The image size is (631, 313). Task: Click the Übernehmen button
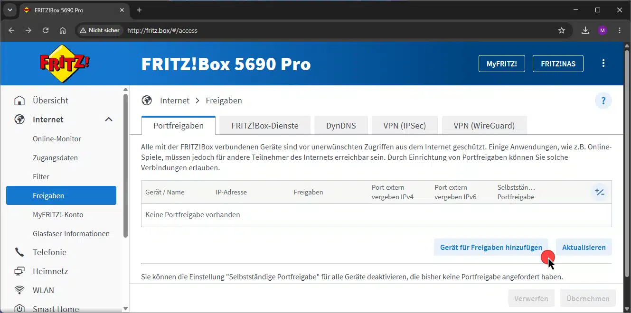click(x=588, y=299)
